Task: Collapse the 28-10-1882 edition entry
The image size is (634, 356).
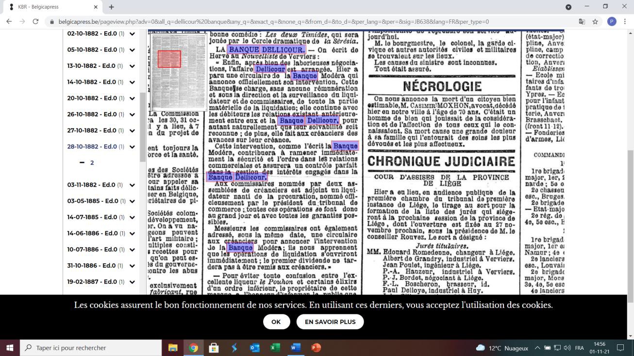Action: (132, 147)
